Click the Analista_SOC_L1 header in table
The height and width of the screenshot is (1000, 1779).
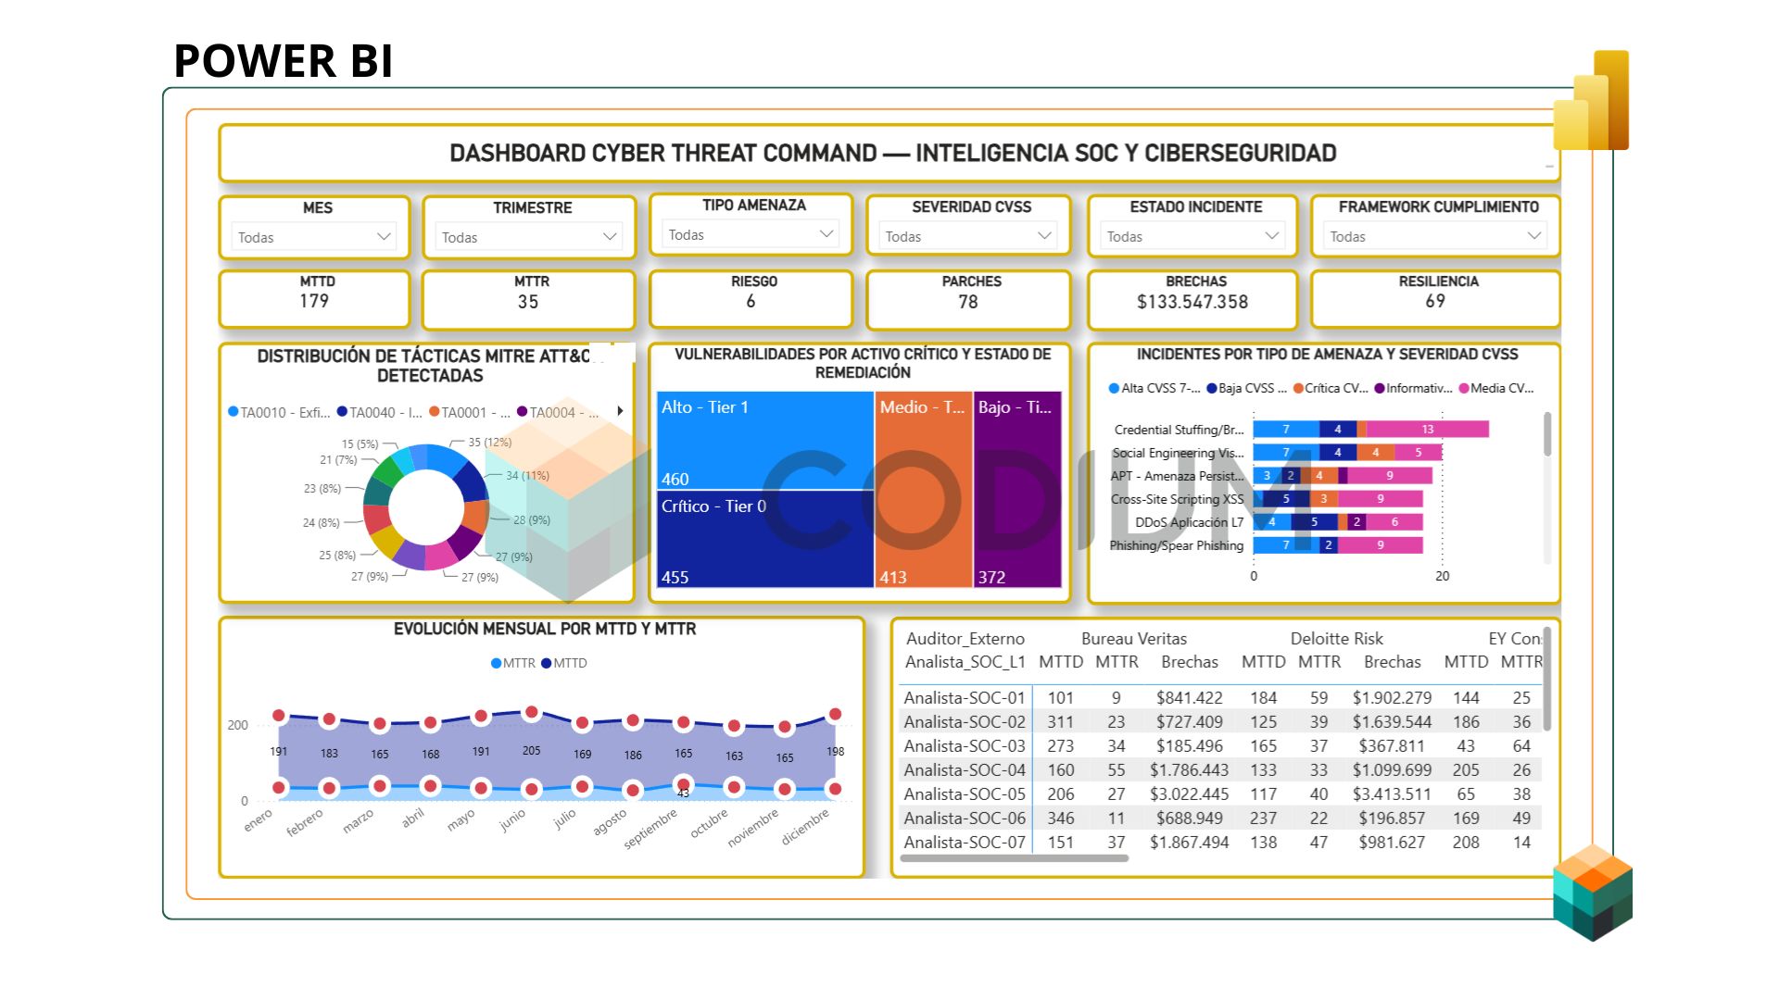(965, 662)
